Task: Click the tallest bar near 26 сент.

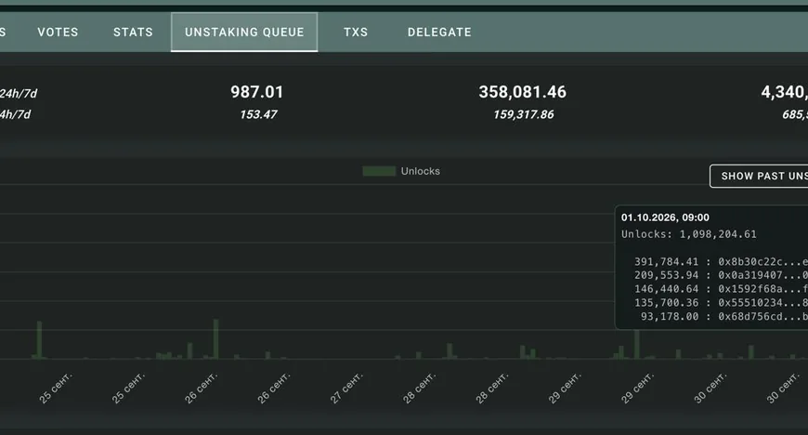Action: tap(215, 339)
